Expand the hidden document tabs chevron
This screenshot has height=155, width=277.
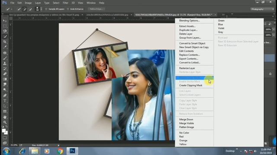(x=223, y=15)
